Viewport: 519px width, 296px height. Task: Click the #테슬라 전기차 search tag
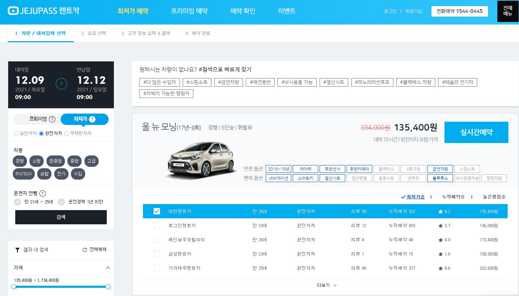click(x=458, y=82)
